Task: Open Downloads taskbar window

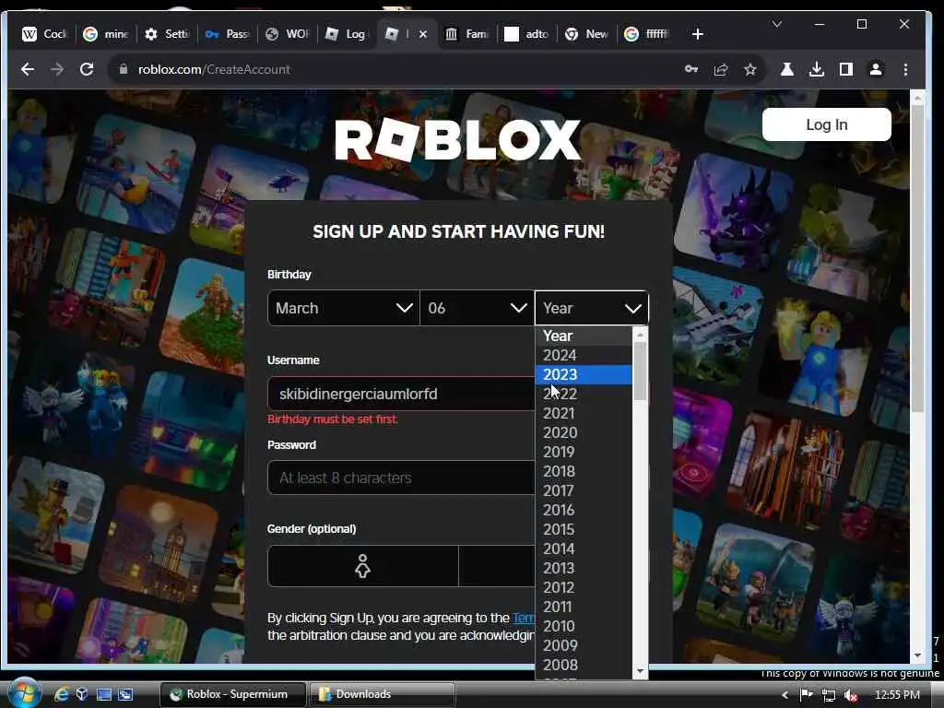Action: click(382, 694)
